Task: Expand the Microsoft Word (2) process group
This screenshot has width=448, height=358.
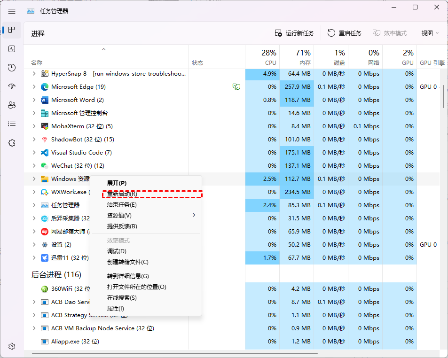Action: point(34,100)
